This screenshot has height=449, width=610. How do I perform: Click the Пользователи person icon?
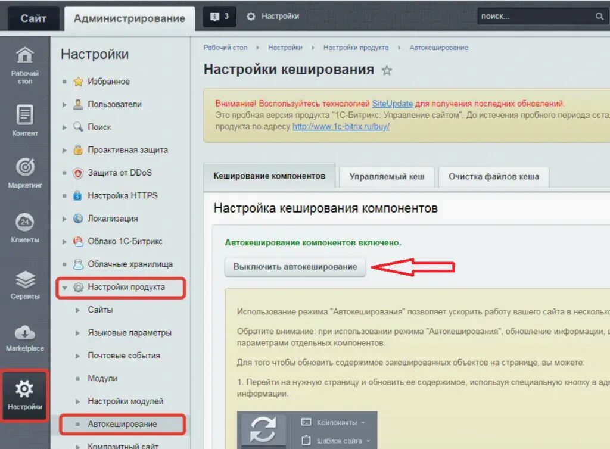(78, 104)
